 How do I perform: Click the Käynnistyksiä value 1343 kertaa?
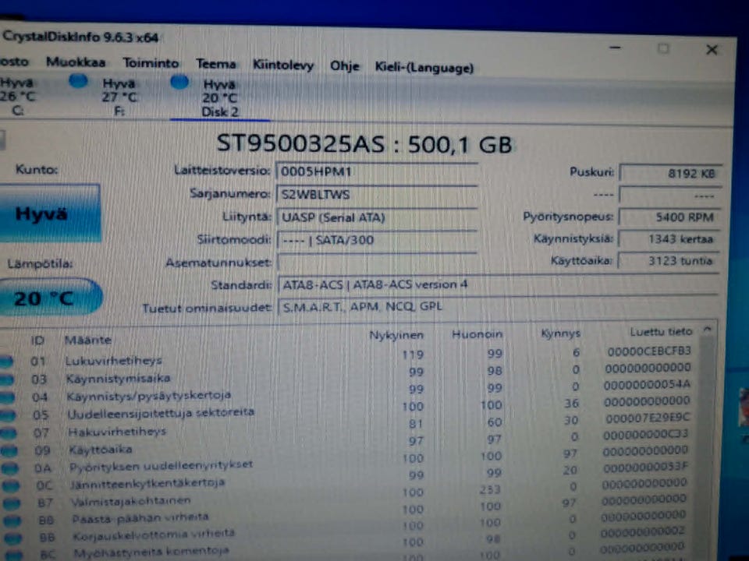669,239
